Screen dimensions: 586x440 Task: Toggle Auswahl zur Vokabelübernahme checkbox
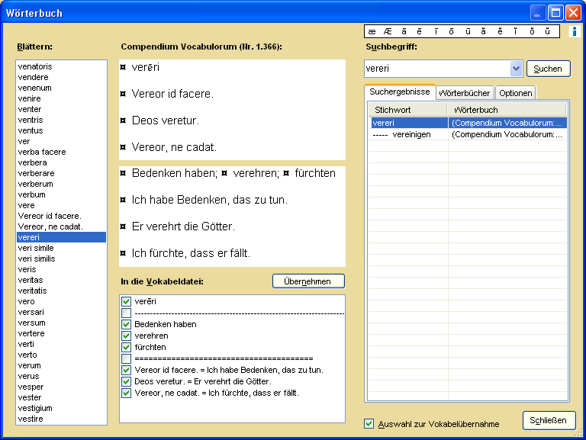click(x=369, y=423)
